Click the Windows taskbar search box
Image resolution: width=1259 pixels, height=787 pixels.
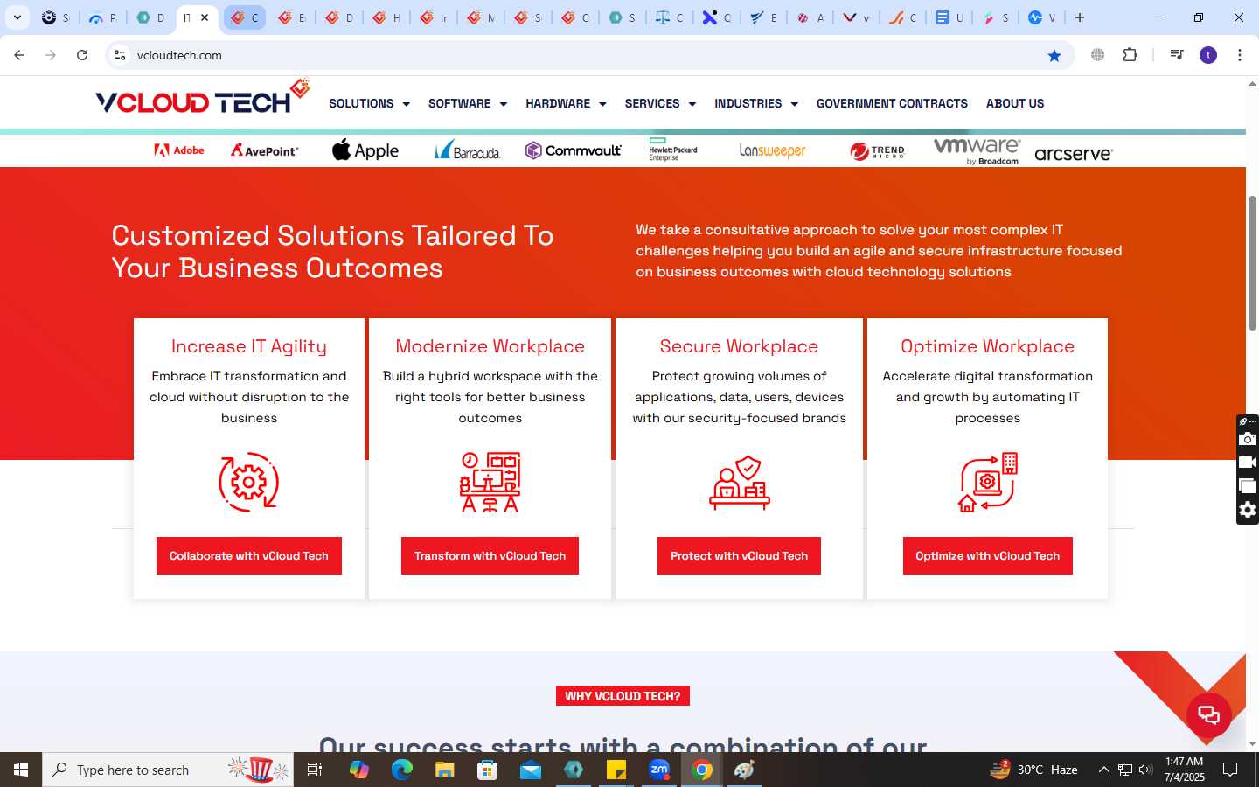click(x=168, y=770)
